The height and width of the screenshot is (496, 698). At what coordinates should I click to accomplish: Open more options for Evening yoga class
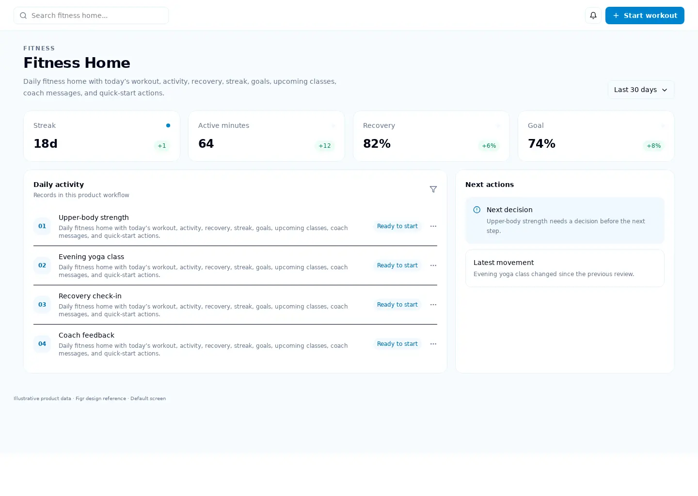[x=433, y=265]
